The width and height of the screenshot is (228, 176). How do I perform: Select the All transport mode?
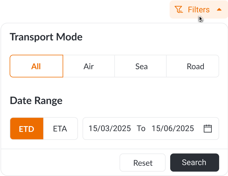(x=36, y=66)
